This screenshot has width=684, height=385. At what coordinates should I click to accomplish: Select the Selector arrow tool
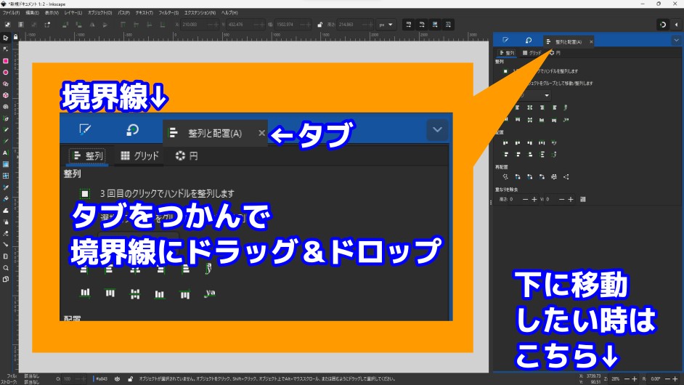click(x=6, y=38)
